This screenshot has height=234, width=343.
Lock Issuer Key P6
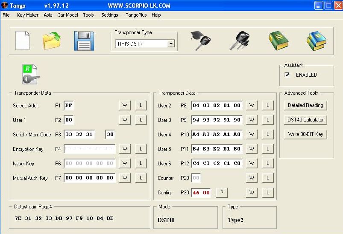pos(141,163)
